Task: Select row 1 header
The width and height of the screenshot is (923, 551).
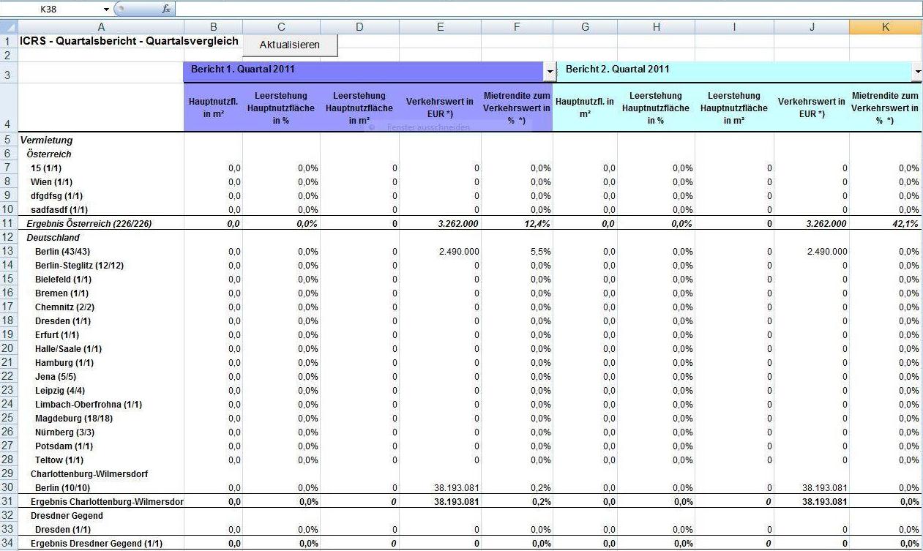Action: coord(9,42)
